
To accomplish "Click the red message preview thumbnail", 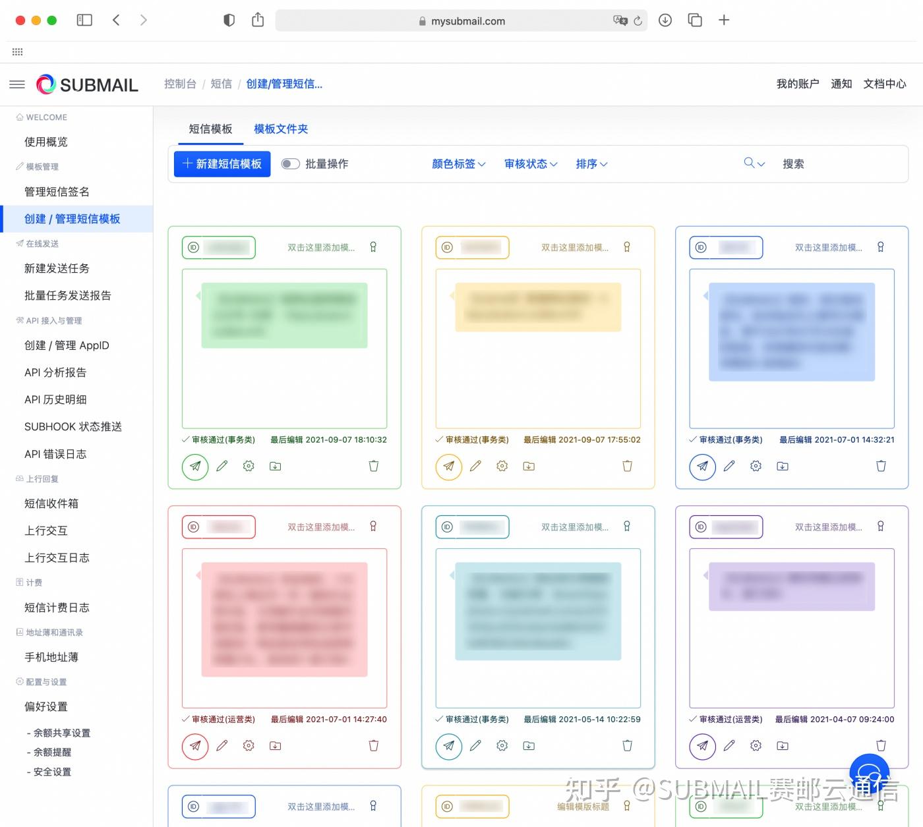I will pos(284,619).
